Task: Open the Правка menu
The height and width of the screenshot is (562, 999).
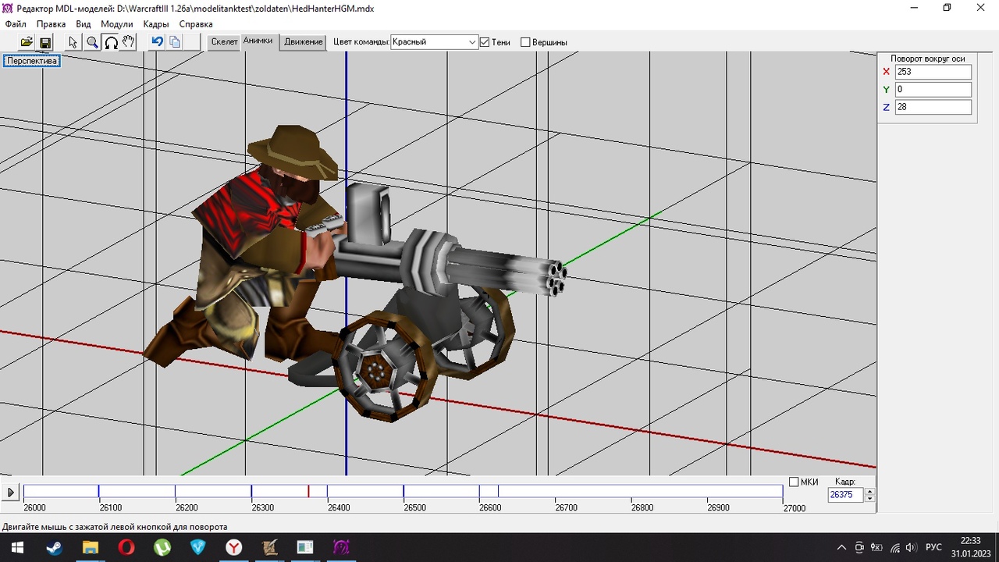Action: click(52, 24)
